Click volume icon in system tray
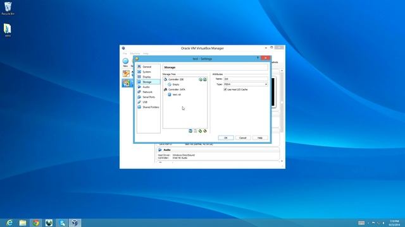405x227 pixels. (383, 223)
